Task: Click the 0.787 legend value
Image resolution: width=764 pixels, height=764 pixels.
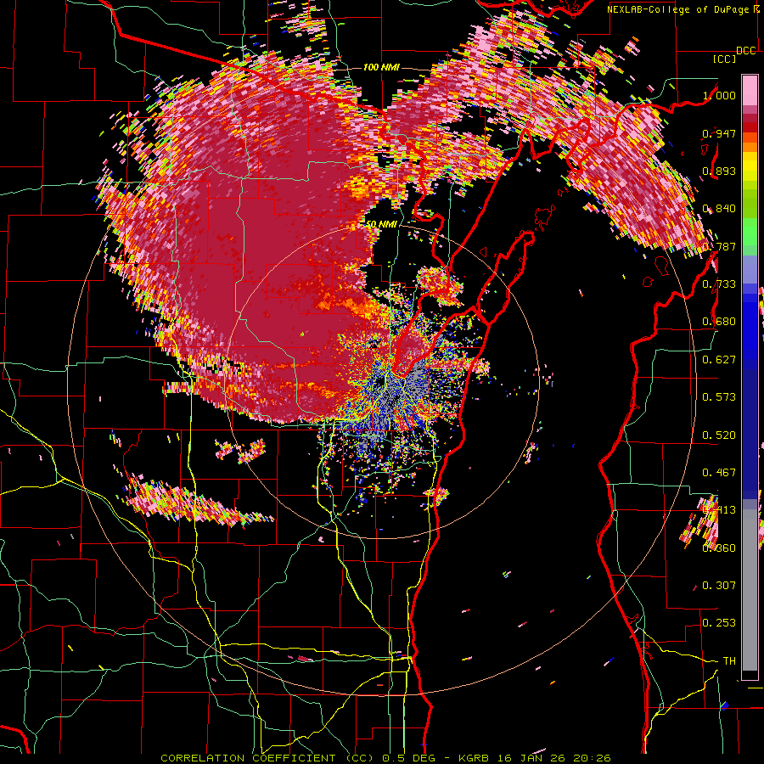Action: coord(719,246)
